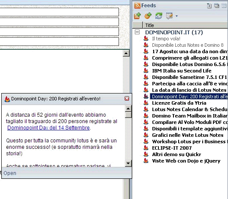
Task: Click the flame icon beside '17 Agosto: una data'
Action: tap(146, 51)
